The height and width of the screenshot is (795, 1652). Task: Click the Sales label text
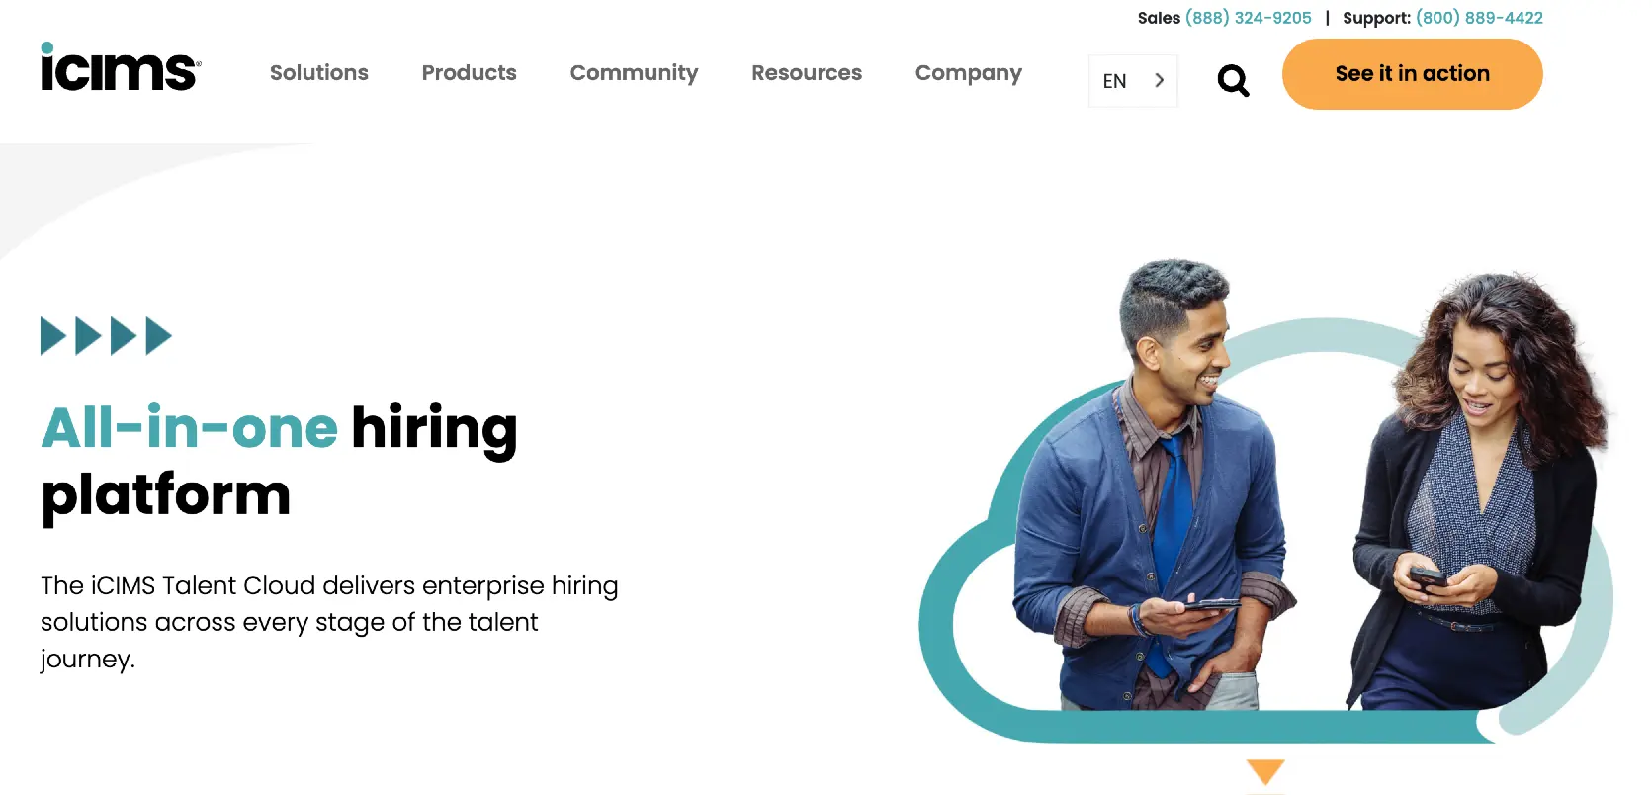(1159, 18)
